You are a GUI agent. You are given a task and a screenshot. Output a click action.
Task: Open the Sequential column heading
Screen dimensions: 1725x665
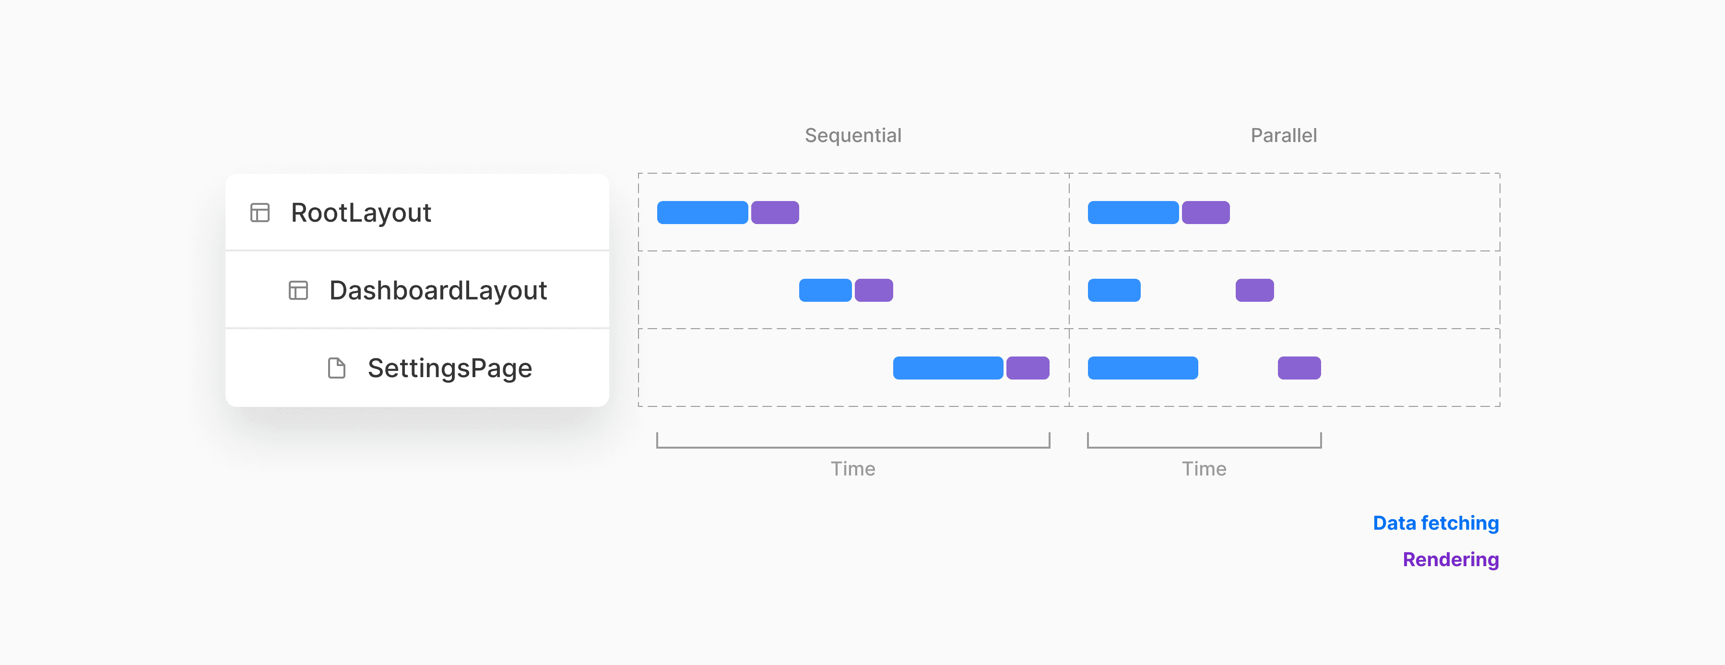[853, 135]
